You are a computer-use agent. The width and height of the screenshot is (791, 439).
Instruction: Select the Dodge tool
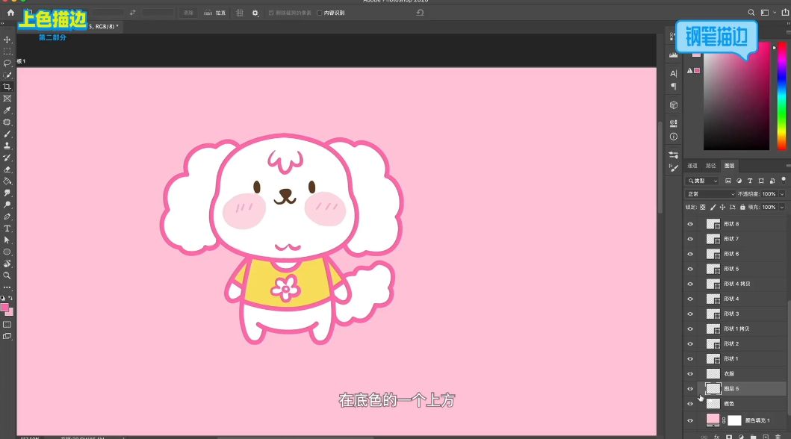tap(7, 205)
